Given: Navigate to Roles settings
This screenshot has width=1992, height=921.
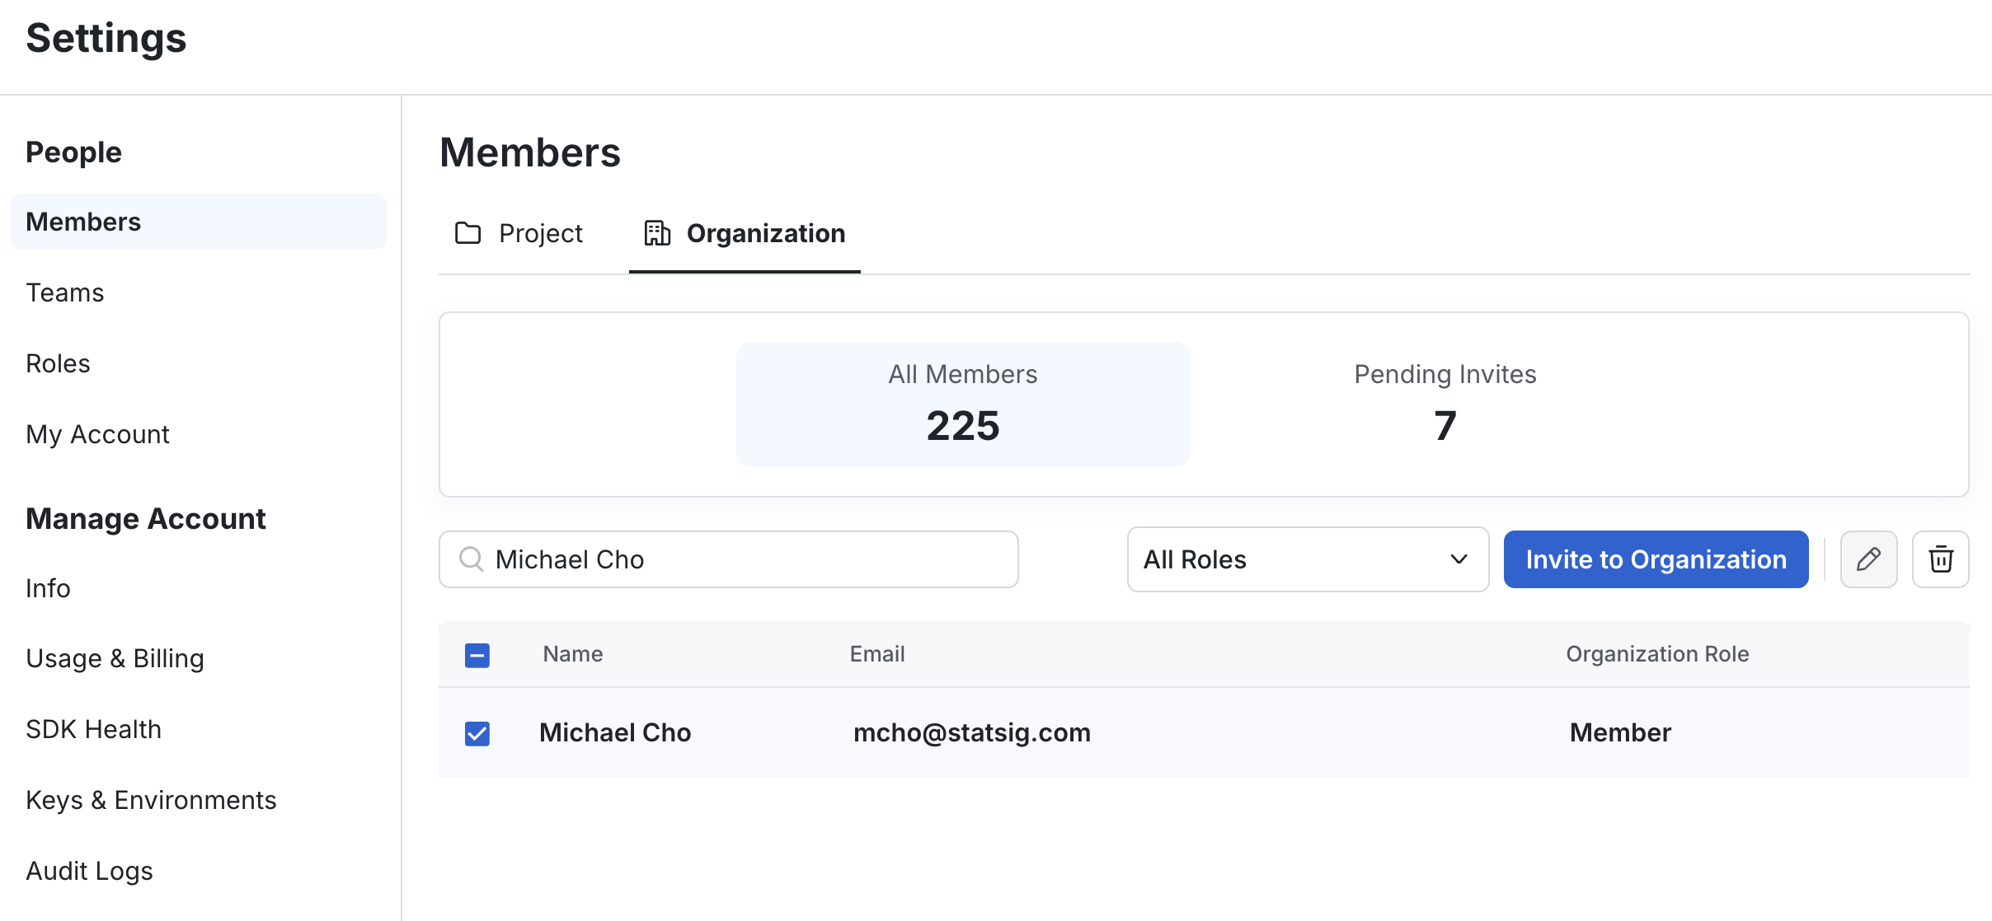Looking at the screenshot, I should click(58, 363).
